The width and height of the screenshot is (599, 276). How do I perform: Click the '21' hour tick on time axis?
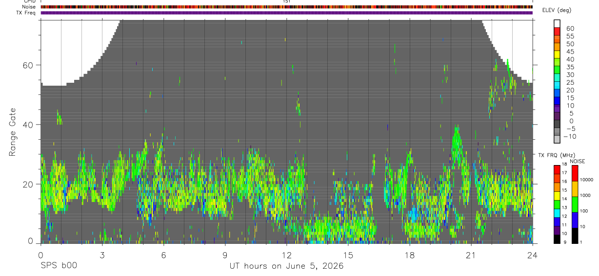pyautogui.click(x=471, y=255)
